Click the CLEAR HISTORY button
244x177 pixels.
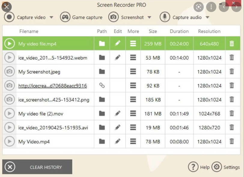[37, 167]
